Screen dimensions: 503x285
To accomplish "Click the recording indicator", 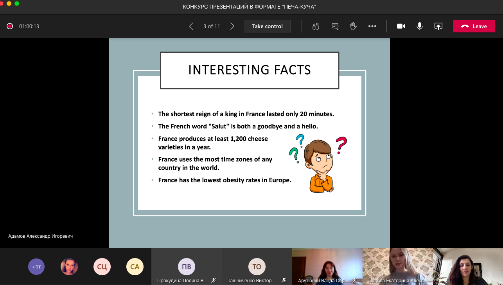I will [x=10, y=26].
